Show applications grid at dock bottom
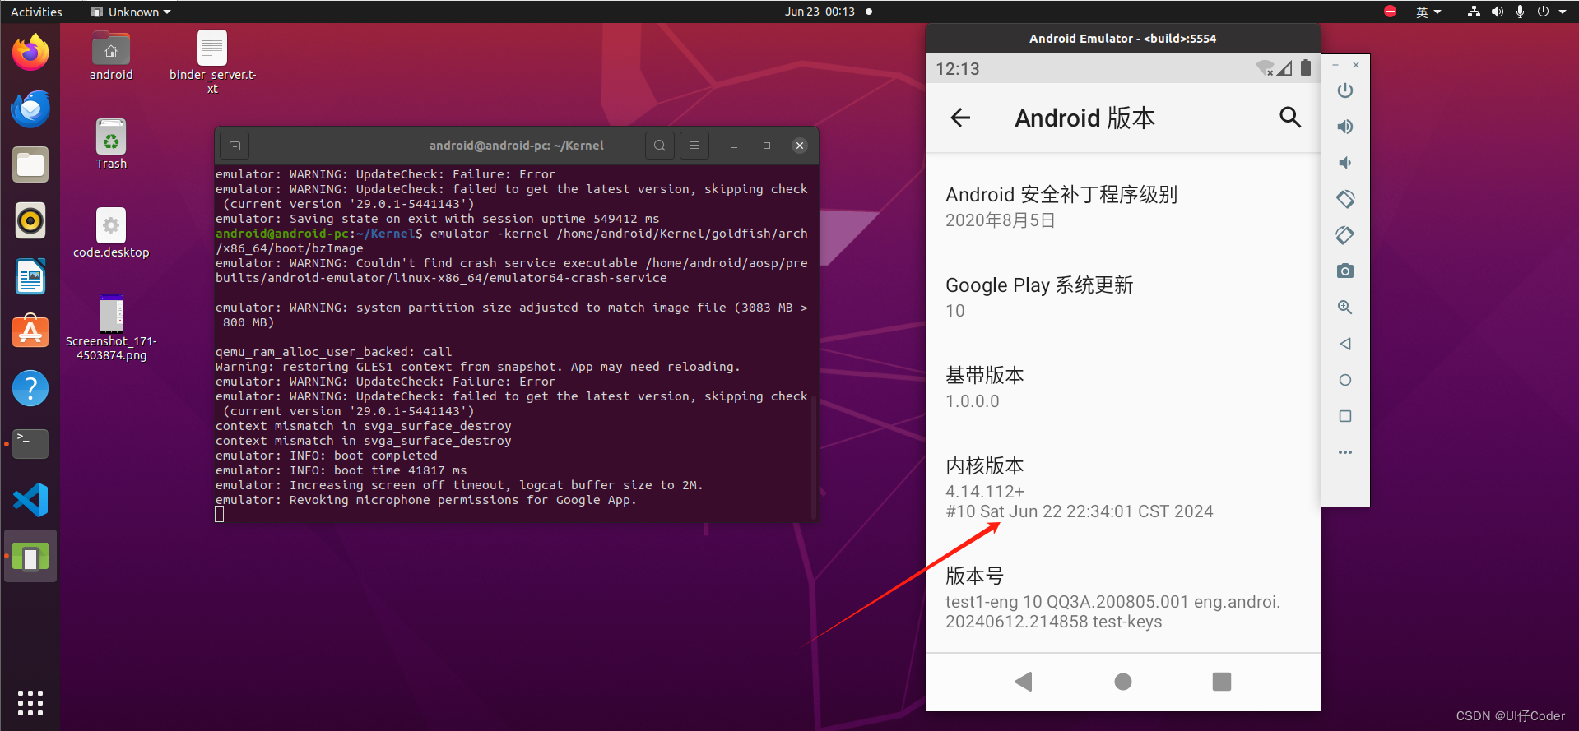This screenshot has height=731, width=1579. click(x=30, y=703)
